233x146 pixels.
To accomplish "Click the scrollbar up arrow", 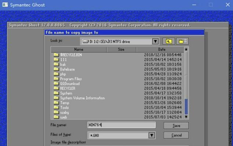I will pos(186,49).
